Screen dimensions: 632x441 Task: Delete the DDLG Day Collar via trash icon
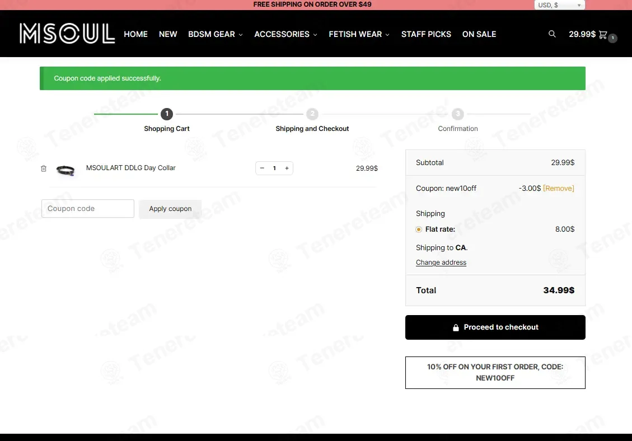(44, 168)
